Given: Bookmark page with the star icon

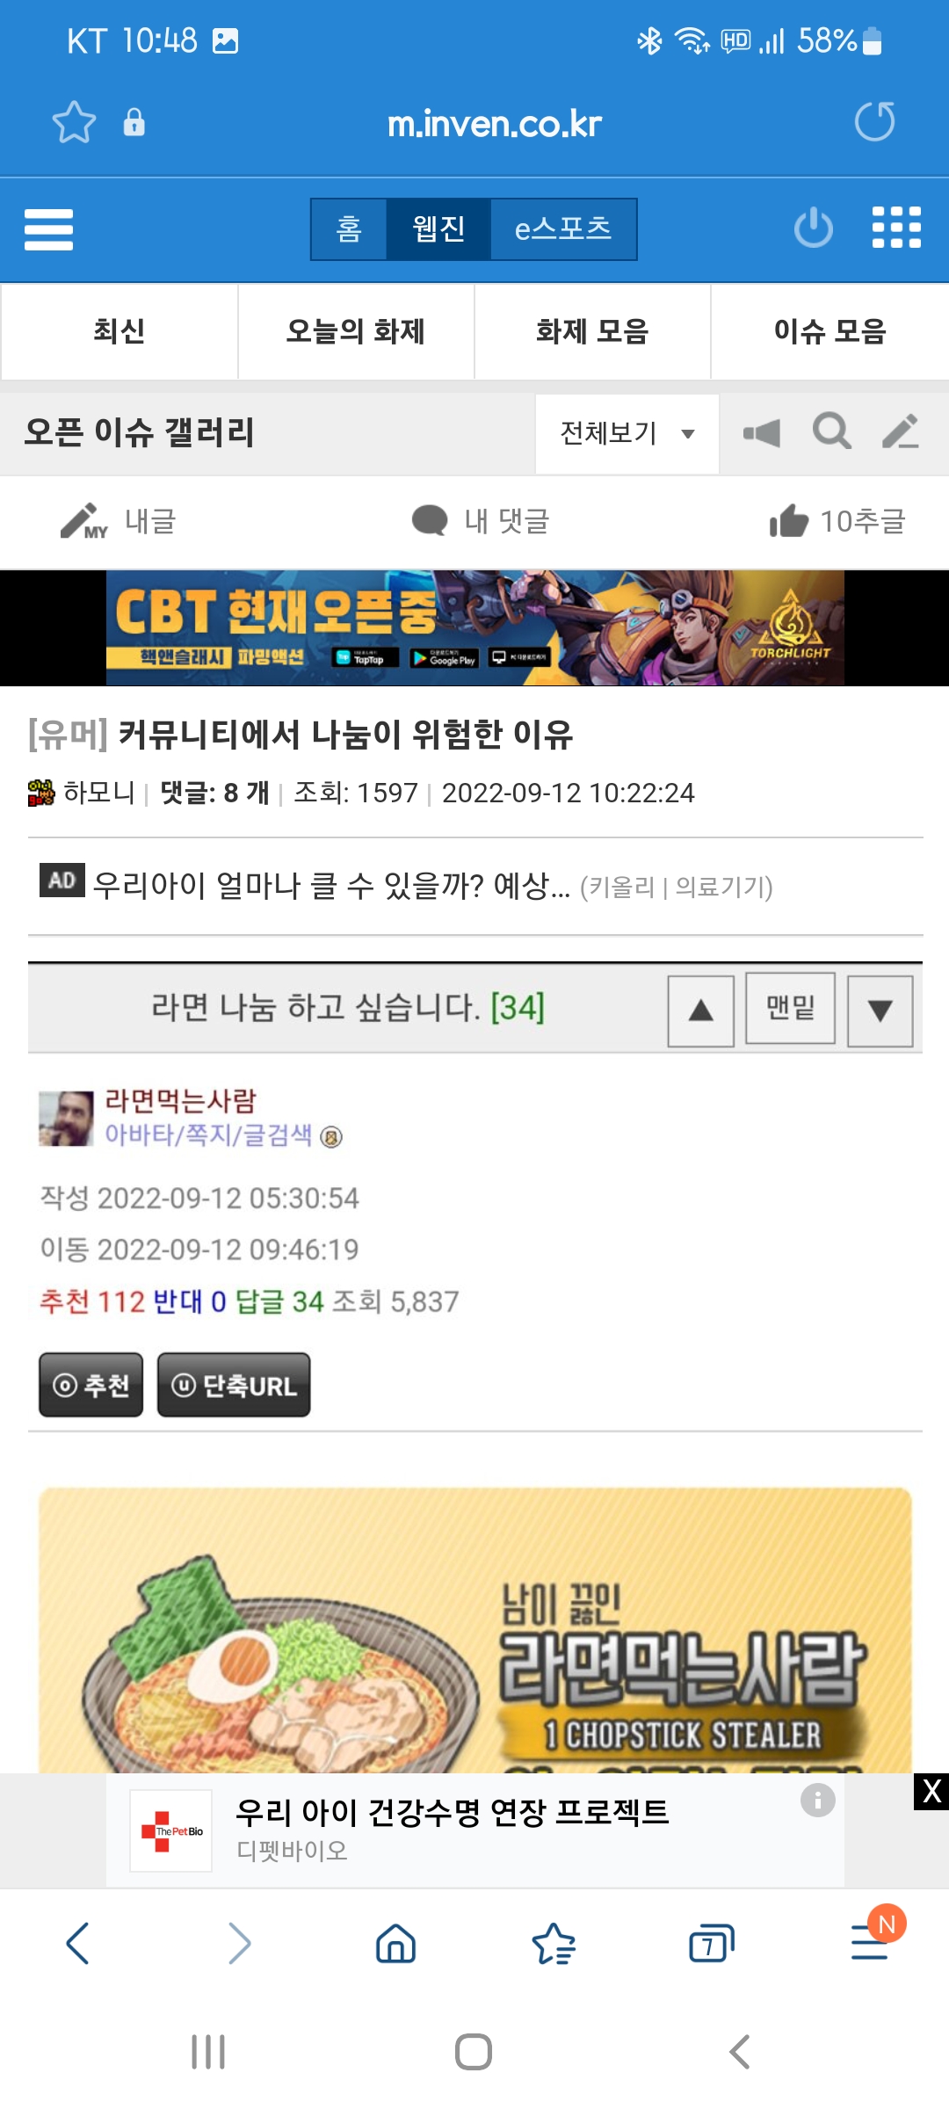Looking at the screenshot, I should pos(74,122).
